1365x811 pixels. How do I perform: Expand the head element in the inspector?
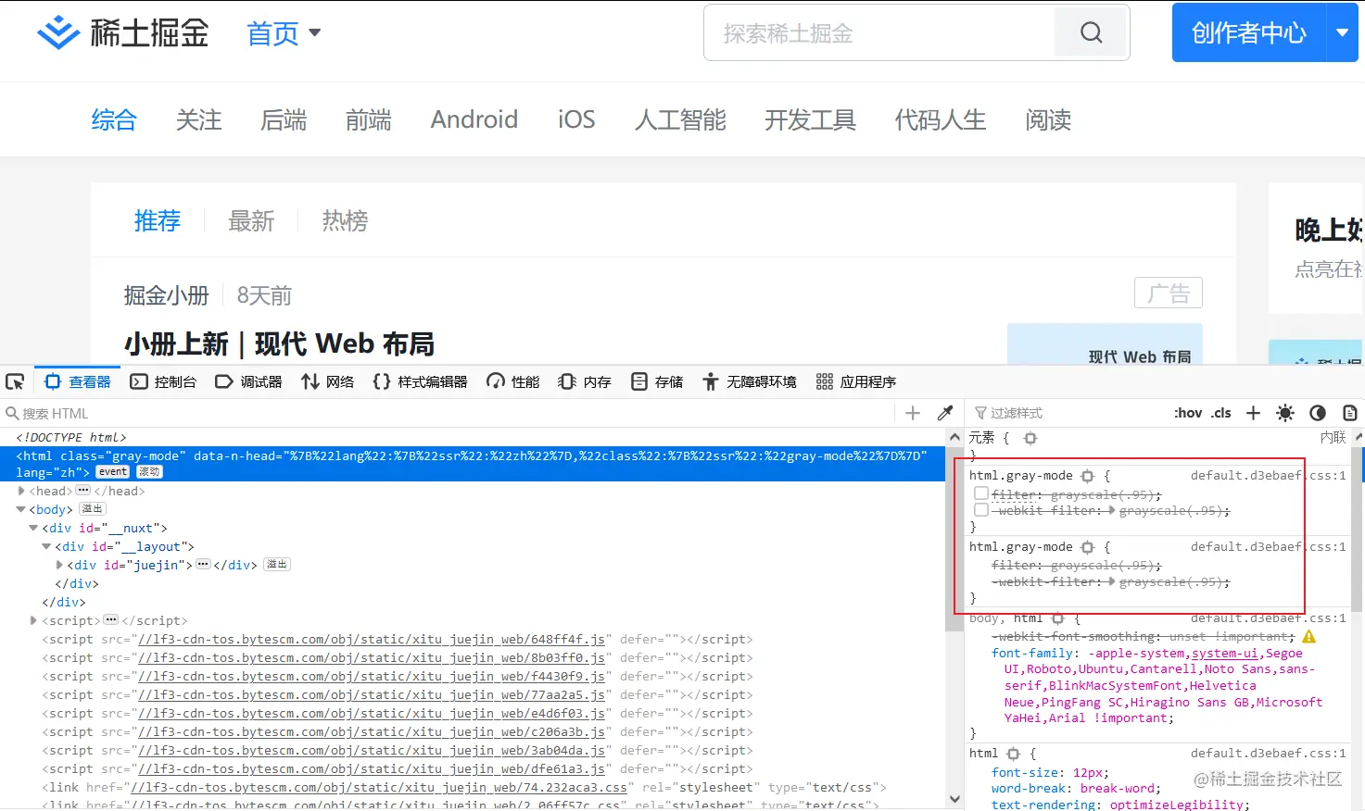[22, 491]
